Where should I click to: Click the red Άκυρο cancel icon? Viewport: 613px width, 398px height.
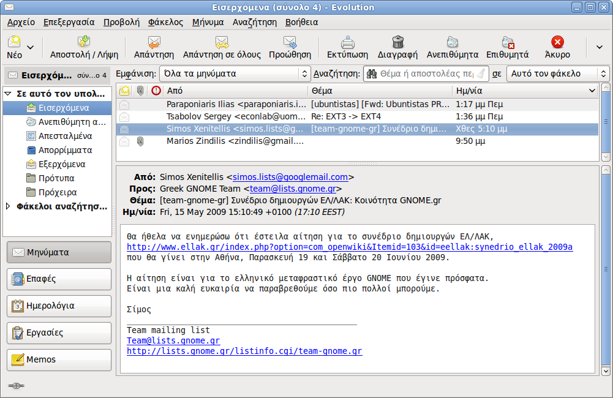coord(557,42)
